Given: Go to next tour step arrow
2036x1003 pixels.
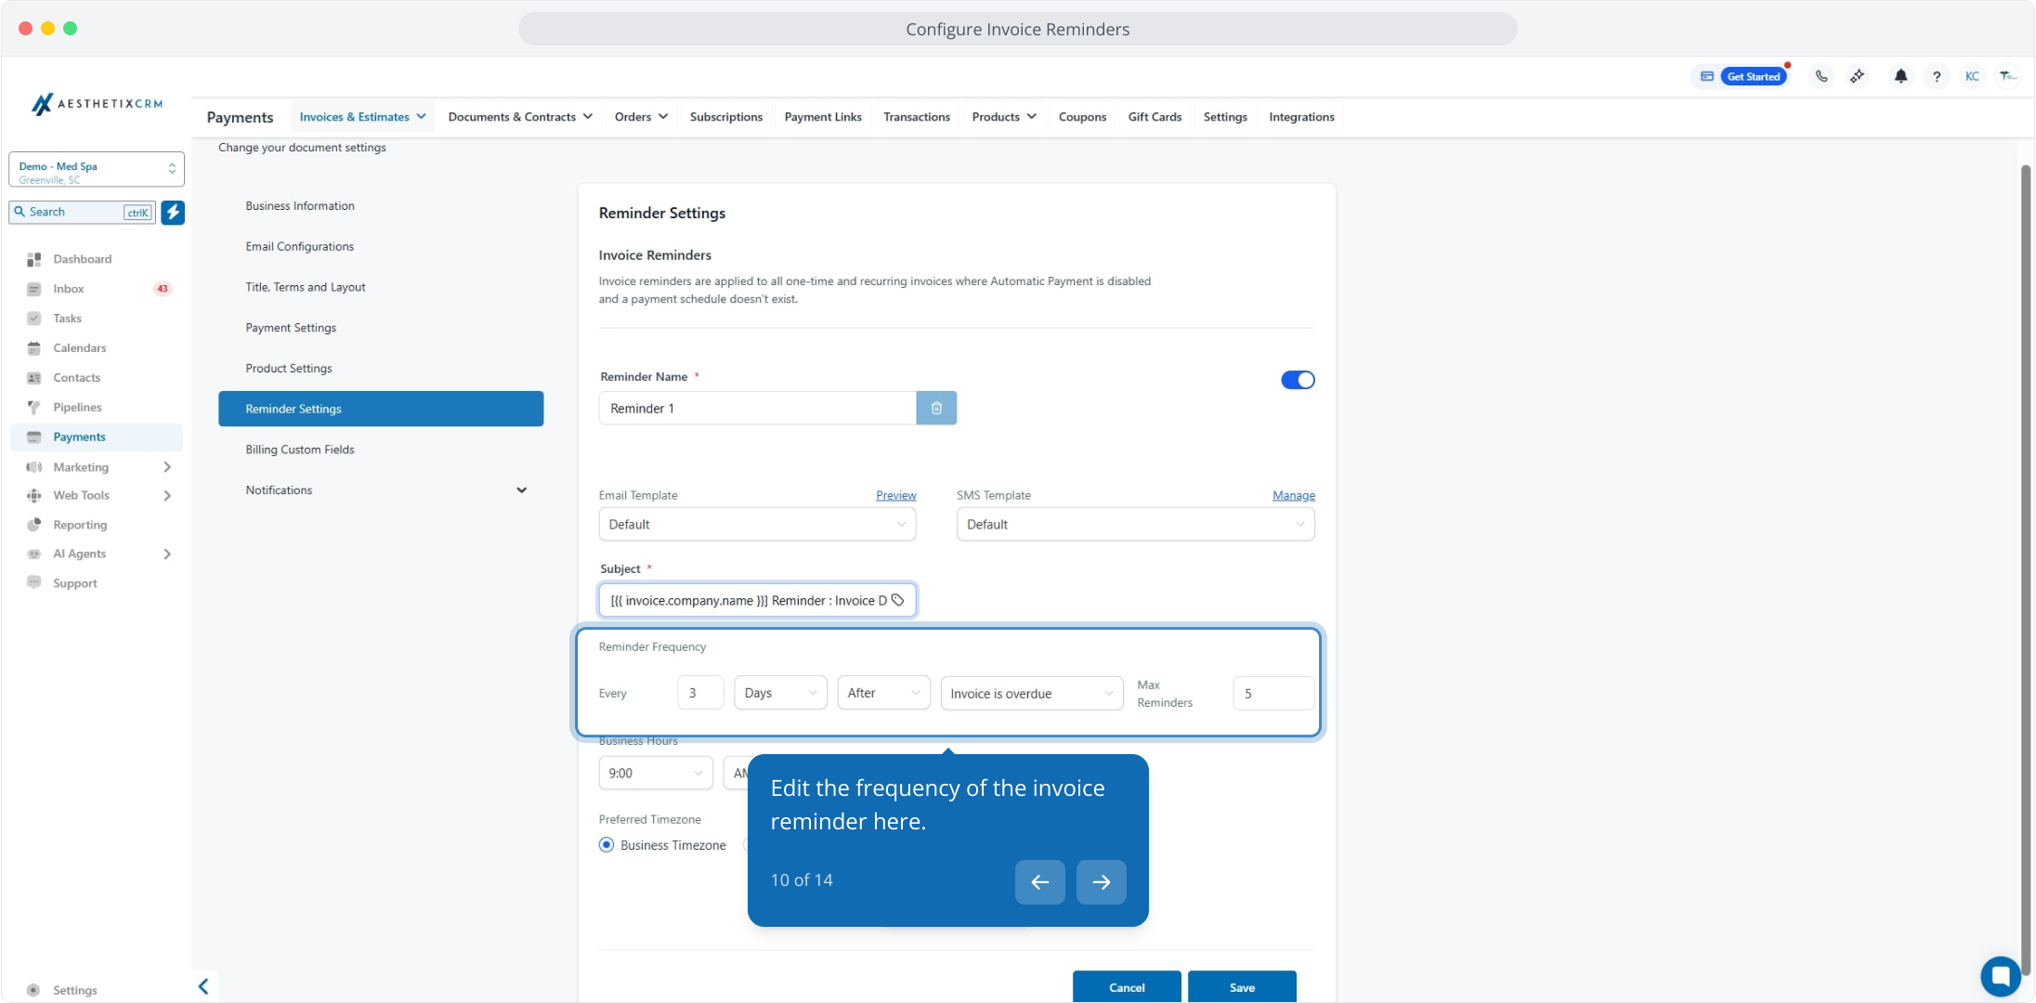Looking at the screenshot, I should 1101,882.
